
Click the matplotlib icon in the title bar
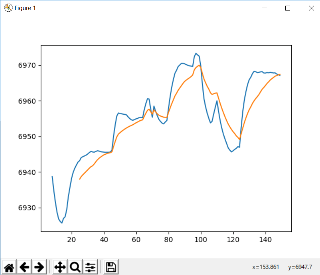click(x=8, y=8)
